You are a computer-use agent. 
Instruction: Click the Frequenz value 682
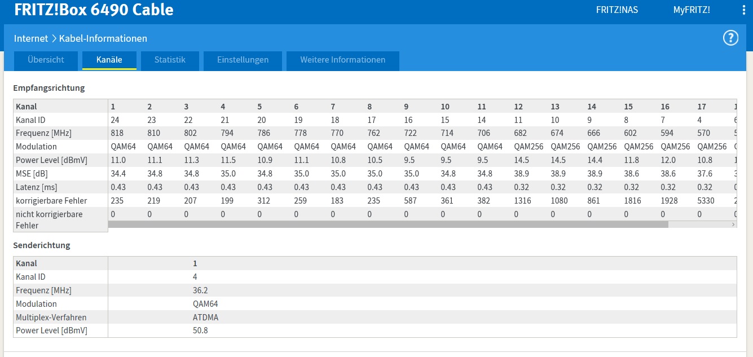click(521, 134)
